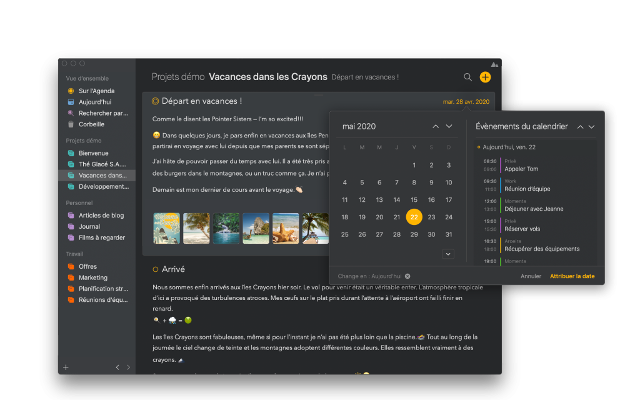
Task: Open the starfish beach photo thumbnail
Action: (285, 228)
